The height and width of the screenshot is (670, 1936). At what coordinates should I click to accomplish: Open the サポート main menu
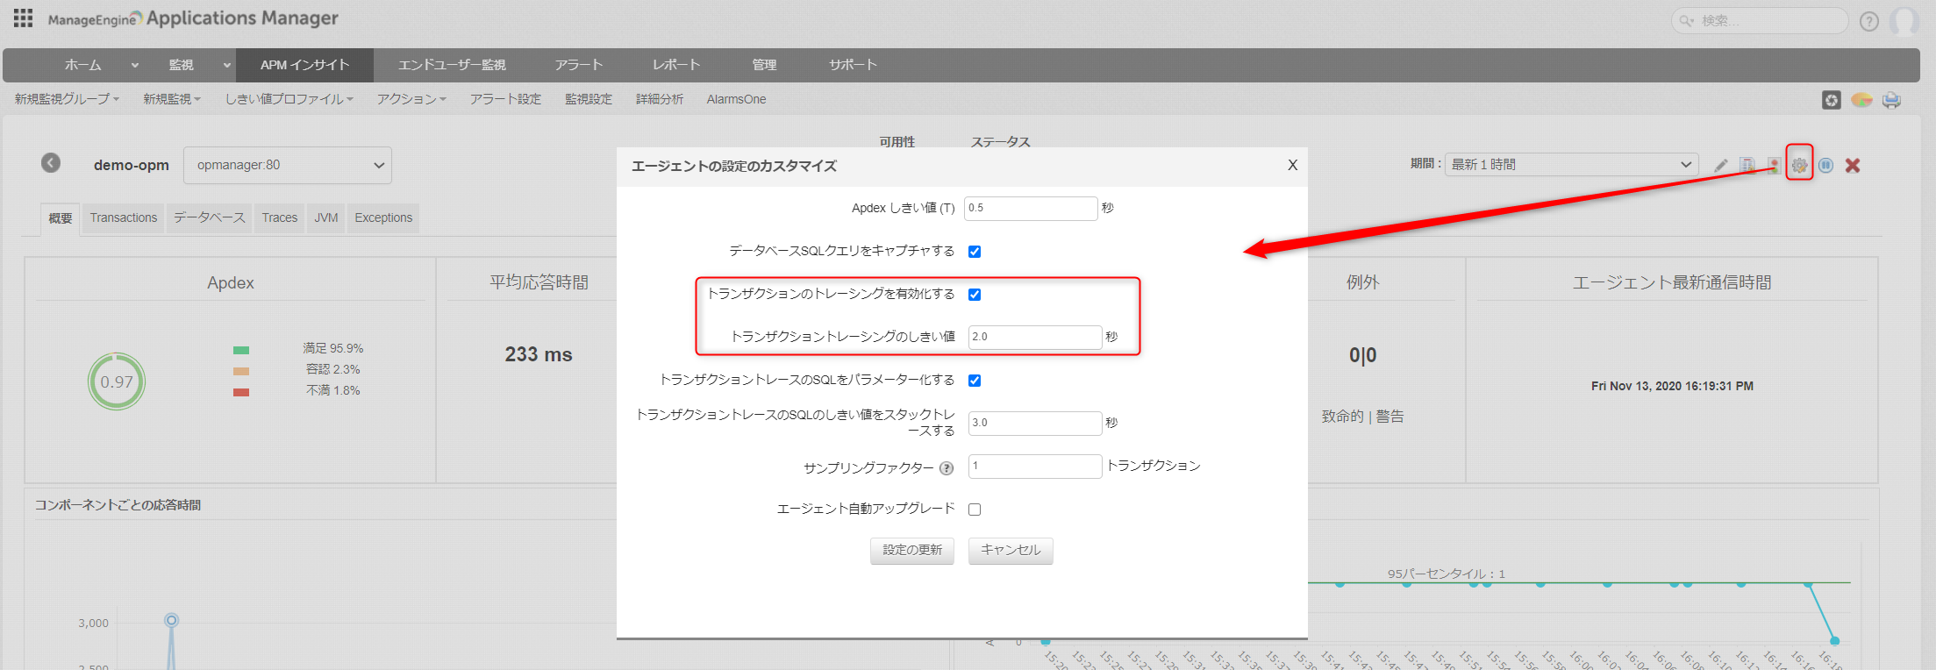(853, 65)
